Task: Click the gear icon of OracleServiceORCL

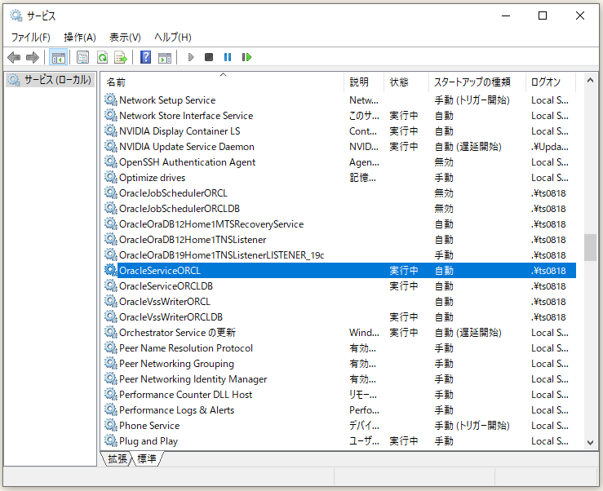Action: pyautogui.click(x=111, y=270)
